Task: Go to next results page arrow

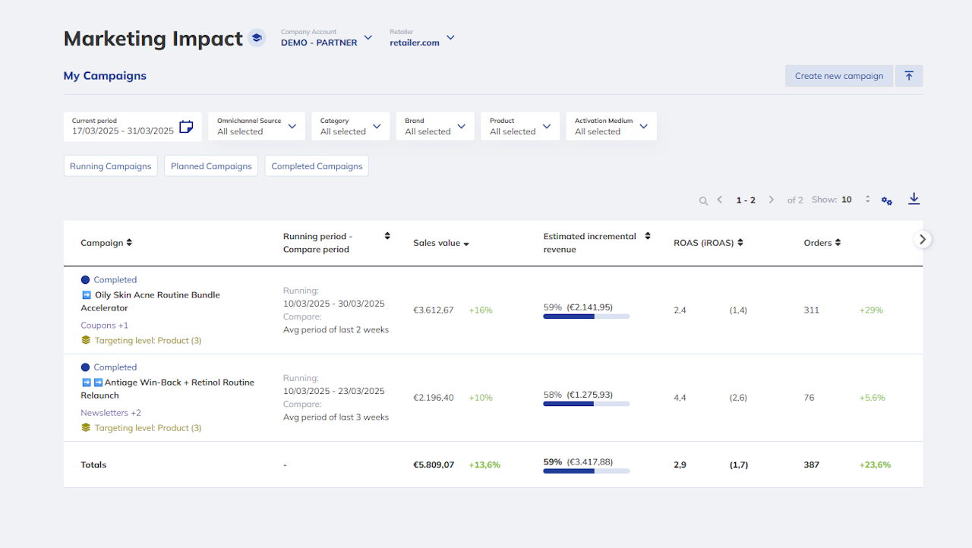Action: tap(771, 200)
